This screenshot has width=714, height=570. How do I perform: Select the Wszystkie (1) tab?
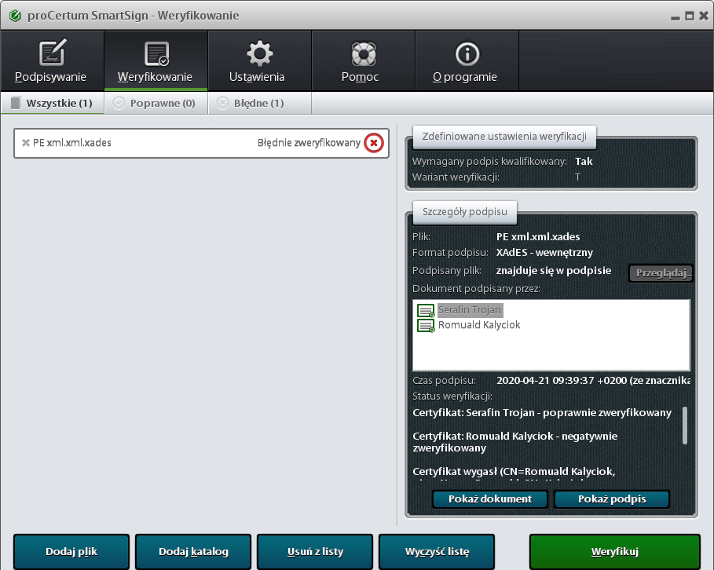click(53, 104)
